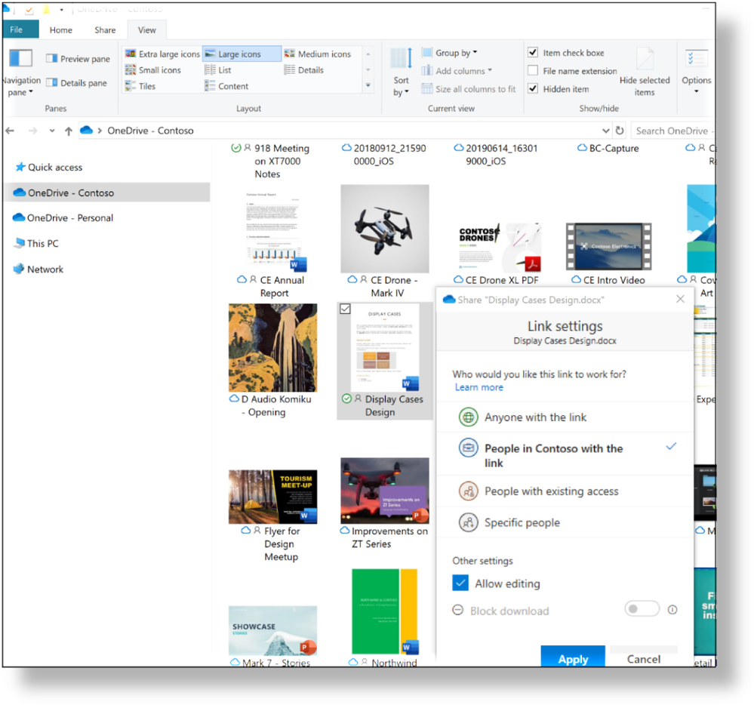Open the Add columns dropdown
This screenshot has height=705, width=754.
point(457,71)
